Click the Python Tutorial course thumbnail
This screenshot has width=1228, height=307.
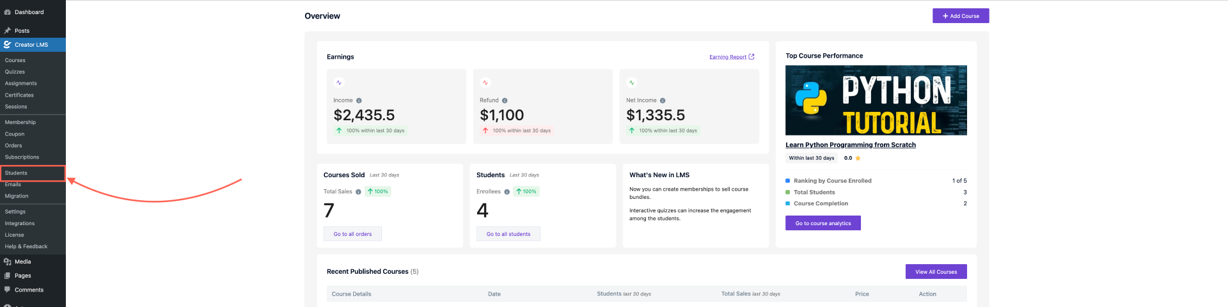tap(876, 100)
